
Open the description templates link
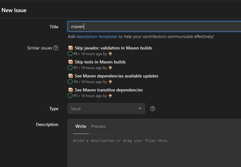pos(97,36)
